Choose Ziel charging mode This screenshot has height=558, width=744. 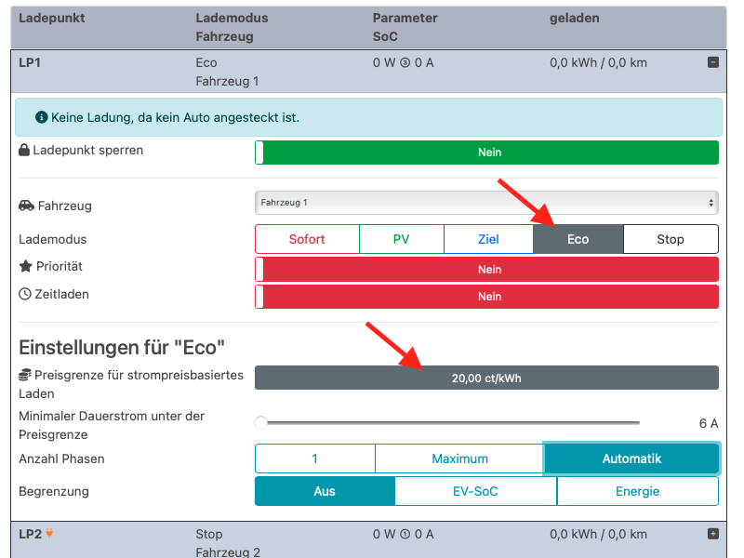pos(488,239)
